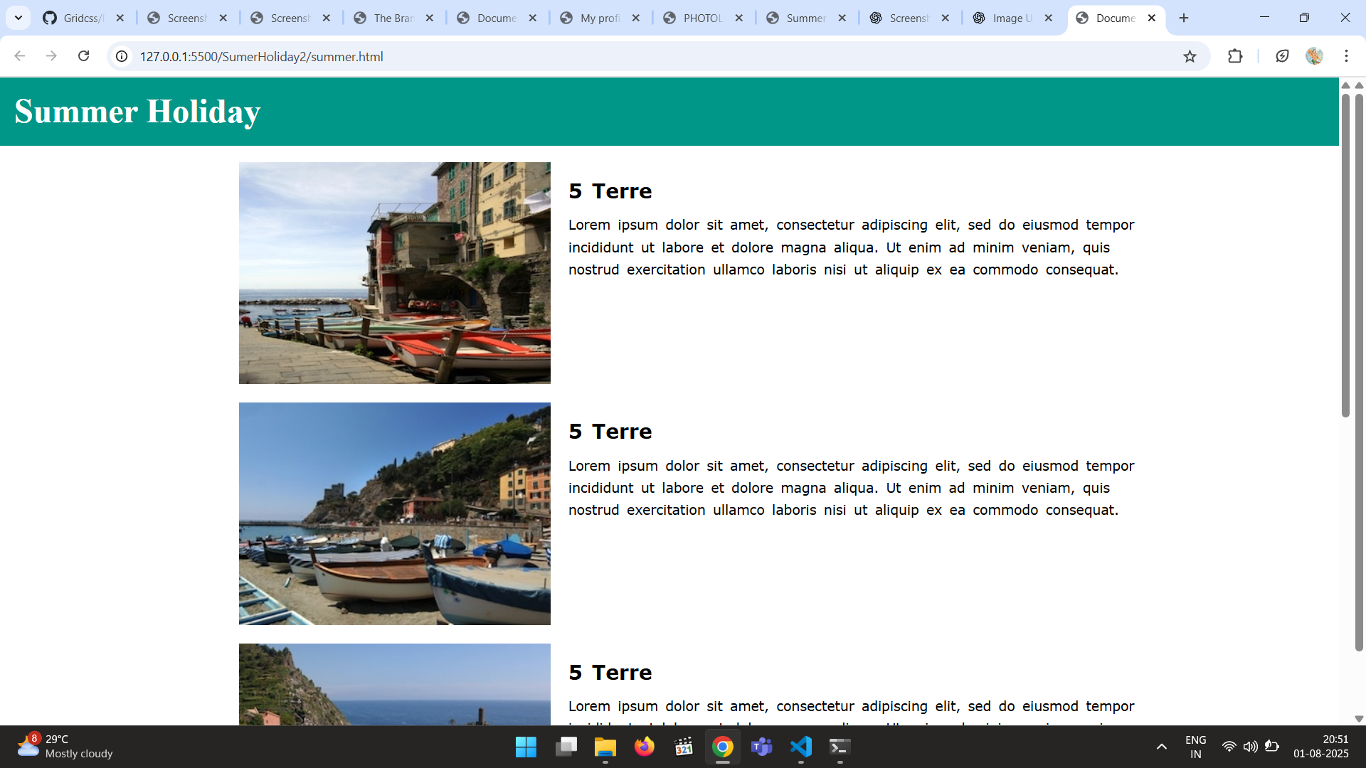
Task: Open File Explorer from taskbar
Action: pos(605,747)
